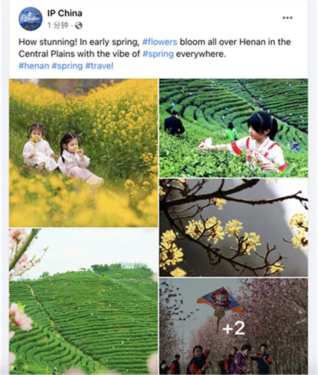Click the colorful kite in the last photo
318x375 pixels.
220,305
